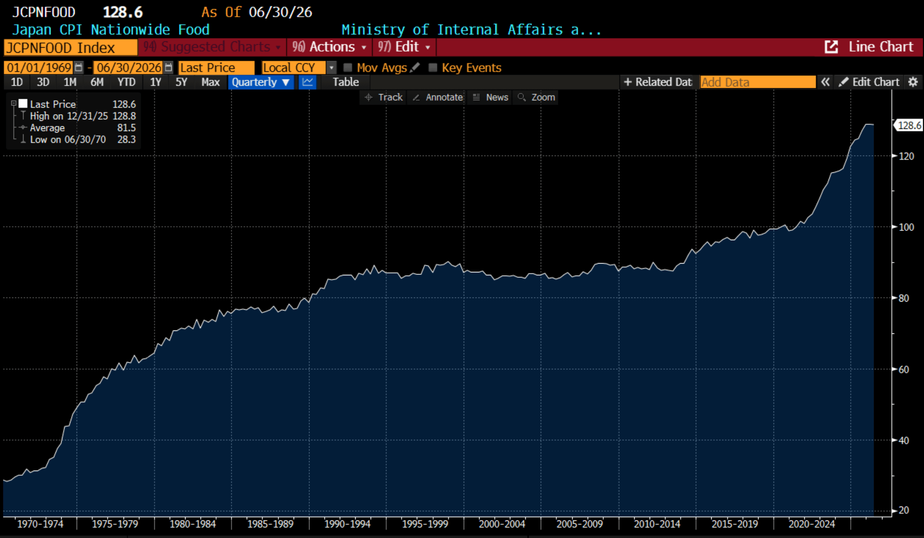This screenshot has height=538, width=924.
Task: Open the start date calendar picker icon
Action: click(78, 67)
